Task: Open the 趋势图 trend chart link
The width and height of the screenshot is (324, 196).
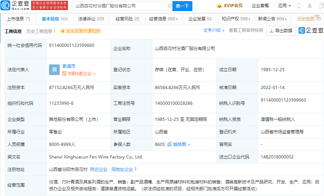Action: click(x=182, y=144)
